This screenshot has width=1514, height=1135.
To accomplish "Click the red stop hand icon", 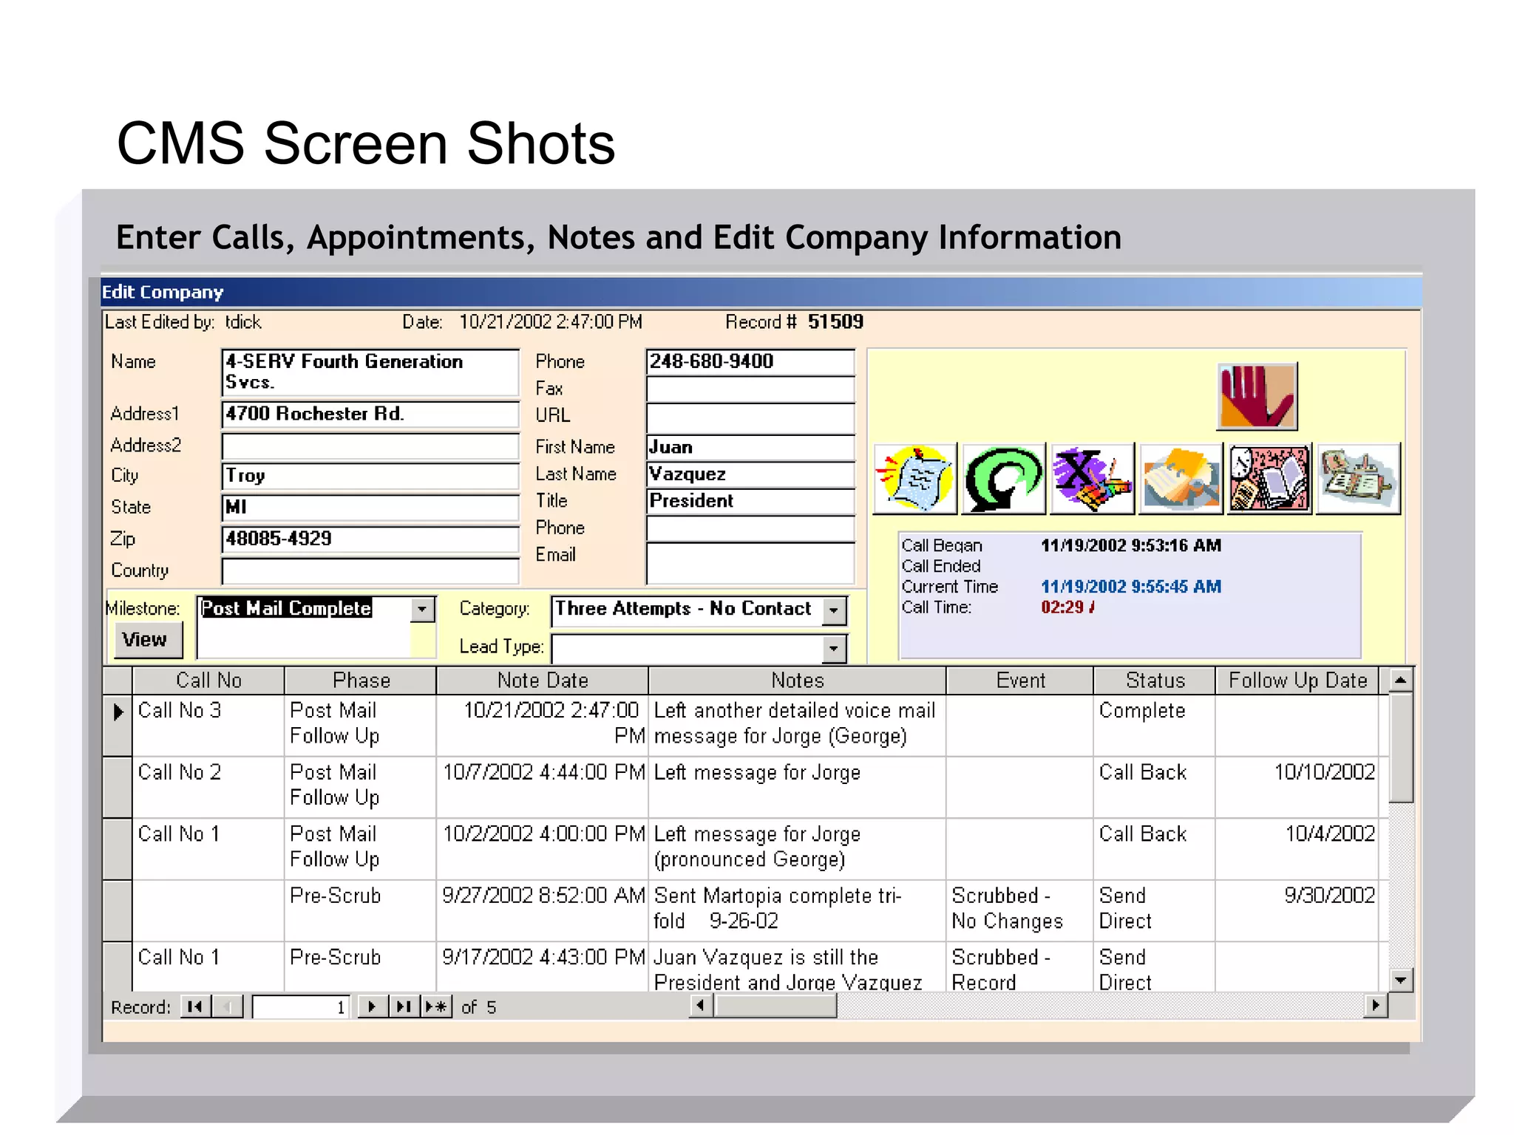I will (x=1257, y=396).
